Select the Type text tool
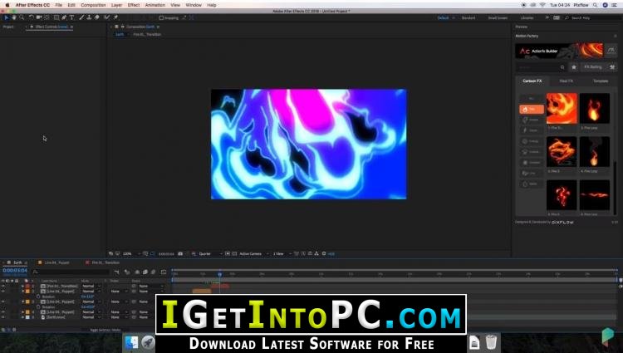The height and width of the screenshot is (353, 623). tap(72, 17)
